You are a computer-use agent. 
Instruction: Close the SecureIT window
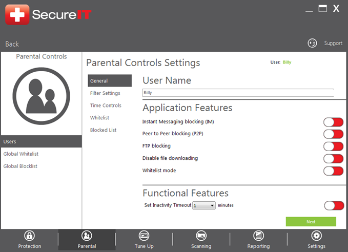pyautogui.click(x=336, y=8)
